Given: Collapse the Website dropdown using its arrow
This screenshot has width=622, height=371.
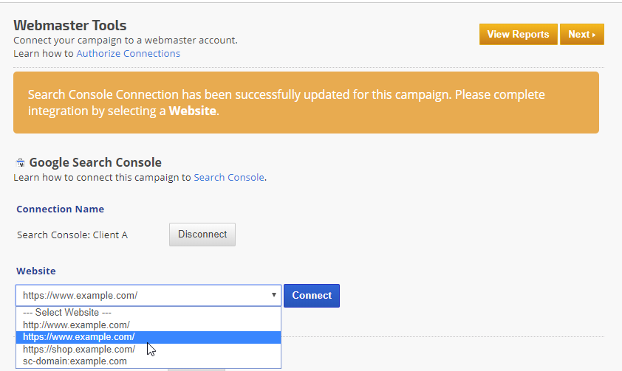Looking at the screenshot, I should (274, 295).
